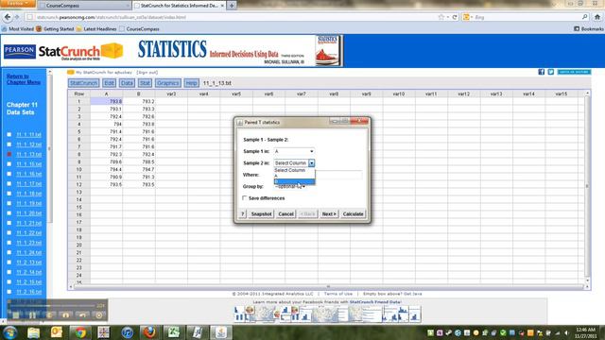
Task: Click the help question mark button
Action: [243, 214]
